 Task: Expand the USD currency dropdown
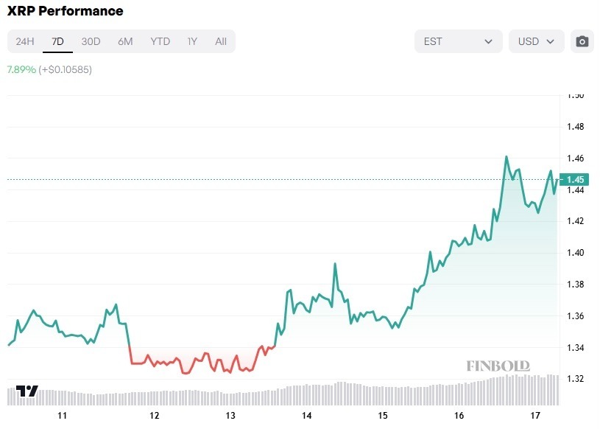click(x=536, y=41)
